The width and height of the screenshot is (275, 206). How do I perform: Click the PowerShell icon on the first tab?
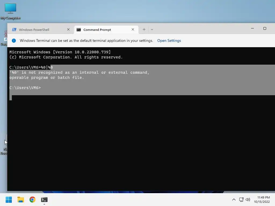(14, 30)
